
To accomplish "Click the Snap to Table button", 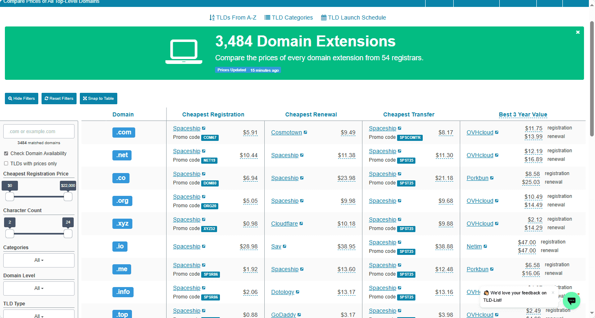I will tap(99, 99).
